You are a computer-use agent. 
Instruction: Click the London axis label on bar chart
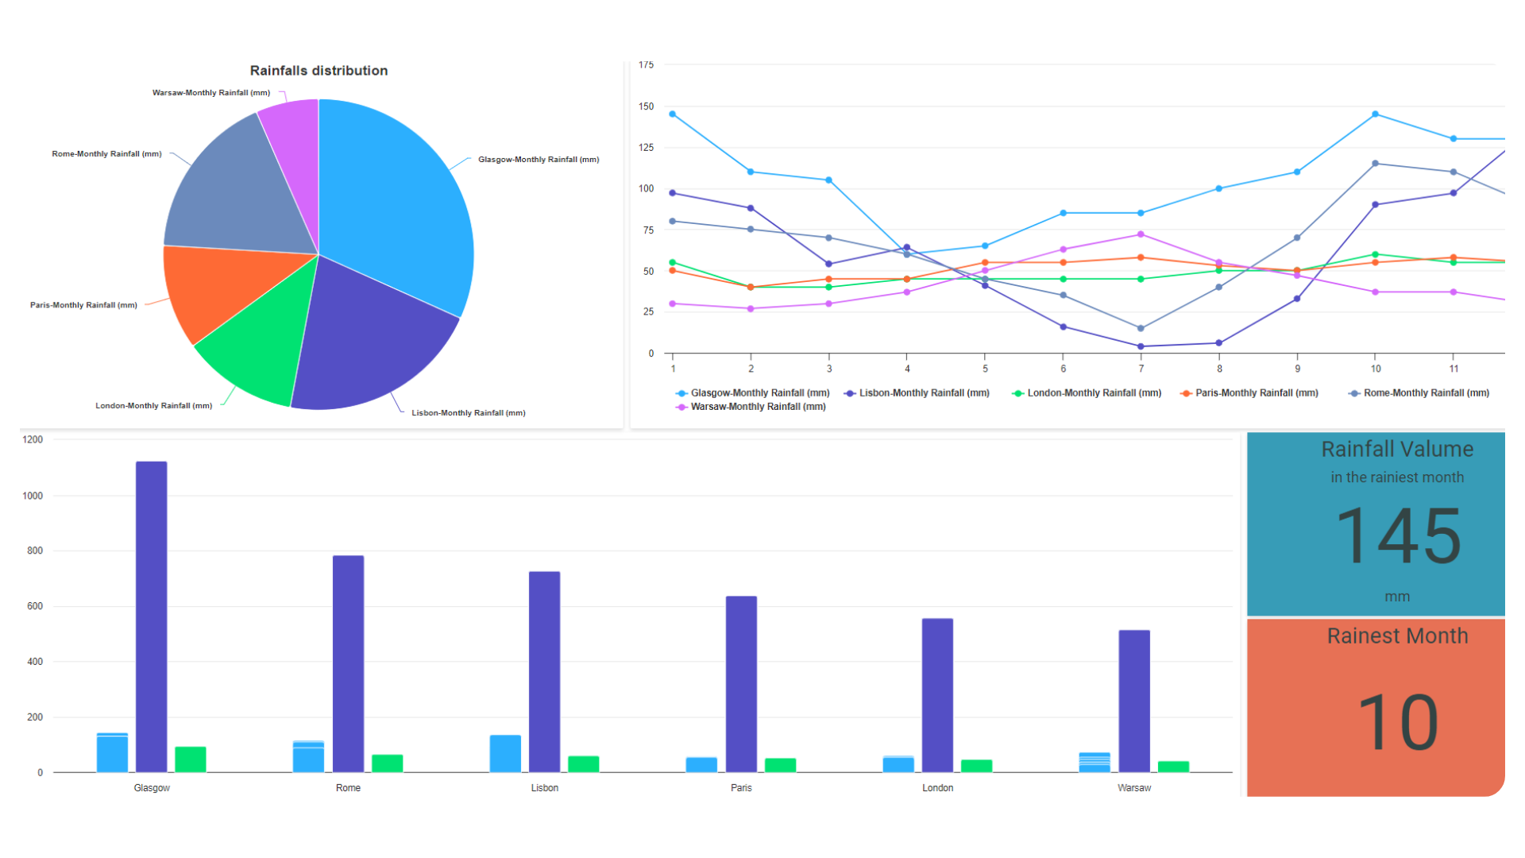[938, 788]
